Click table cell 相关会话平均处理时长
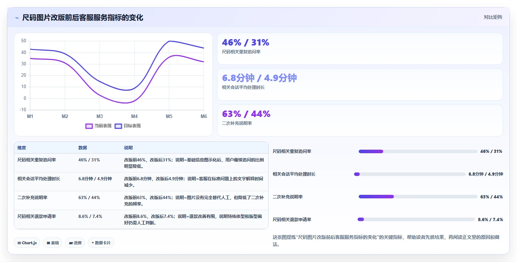Image resolution: width=517 pixels, height=262 pixels. pyautogui.click(x=39, y=179)
